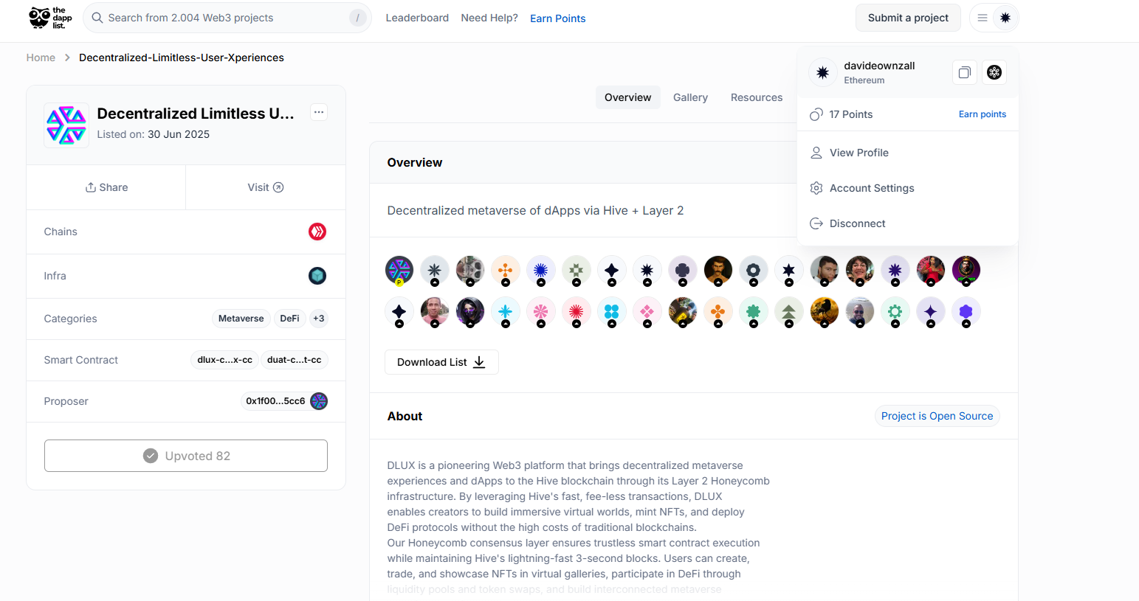Click The Dapp List owl logo
This screenshot has height=601, width=1139.
click(50, 18)
